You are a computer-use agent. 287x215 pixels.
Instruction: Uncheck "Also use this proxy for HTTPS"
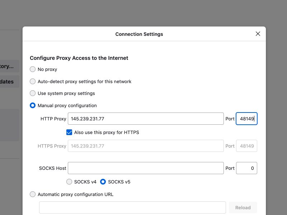(69, 132)
